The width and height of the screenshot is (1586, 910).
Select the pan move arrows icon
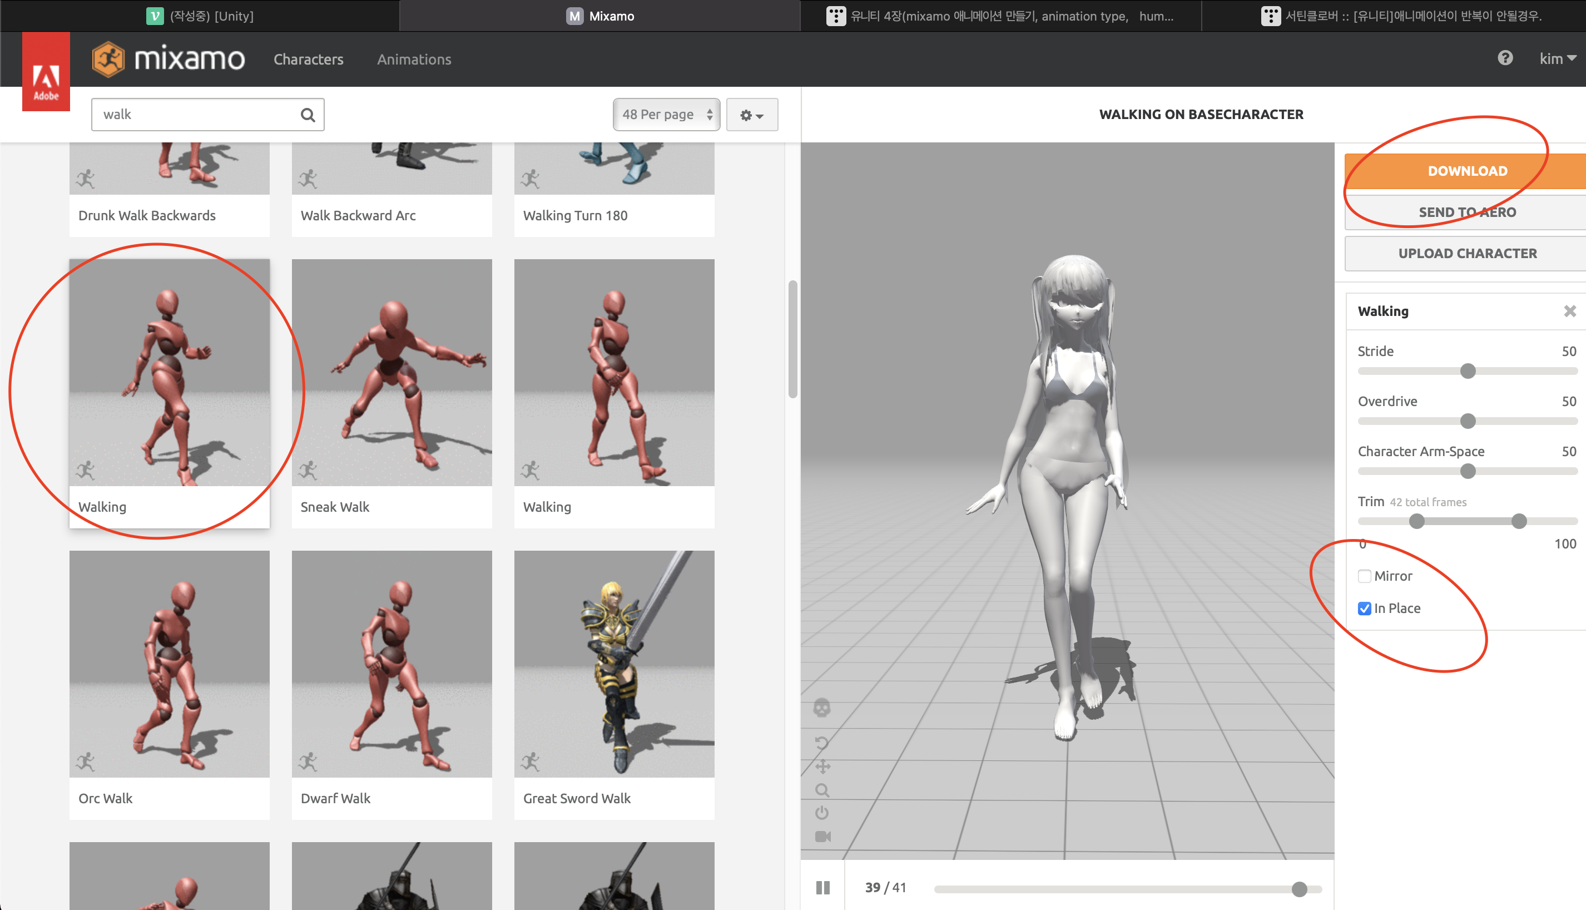[x=822, y=766]
